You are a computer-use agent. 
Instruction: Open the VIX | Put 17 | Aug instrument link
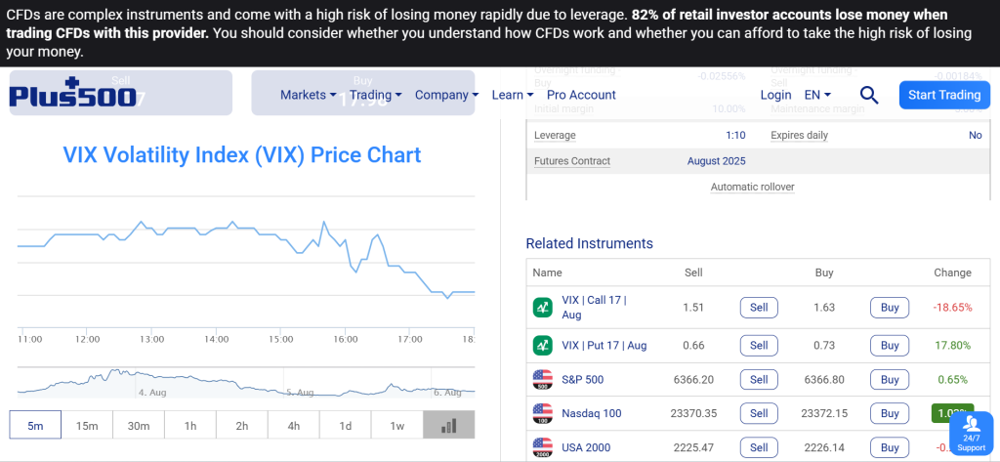coord(604,345)
